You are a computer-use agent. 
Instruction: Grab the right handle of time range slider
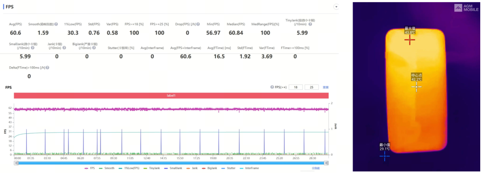pyautogui.click(x=327, y=163)
